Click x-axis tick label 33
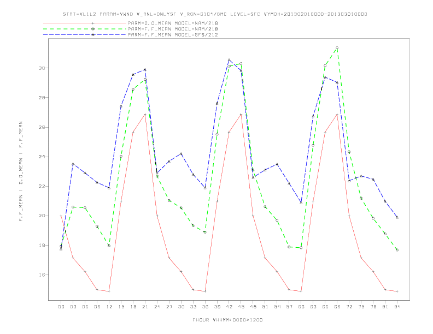The width and height of the screenshot is (433, 334). (193, 307)
